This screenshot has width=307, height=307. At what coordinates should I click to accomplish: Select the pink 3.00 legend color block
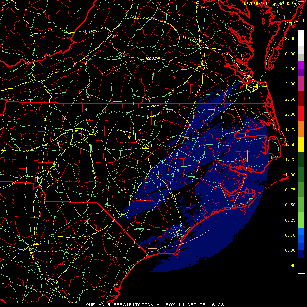(x=301, y=84)
